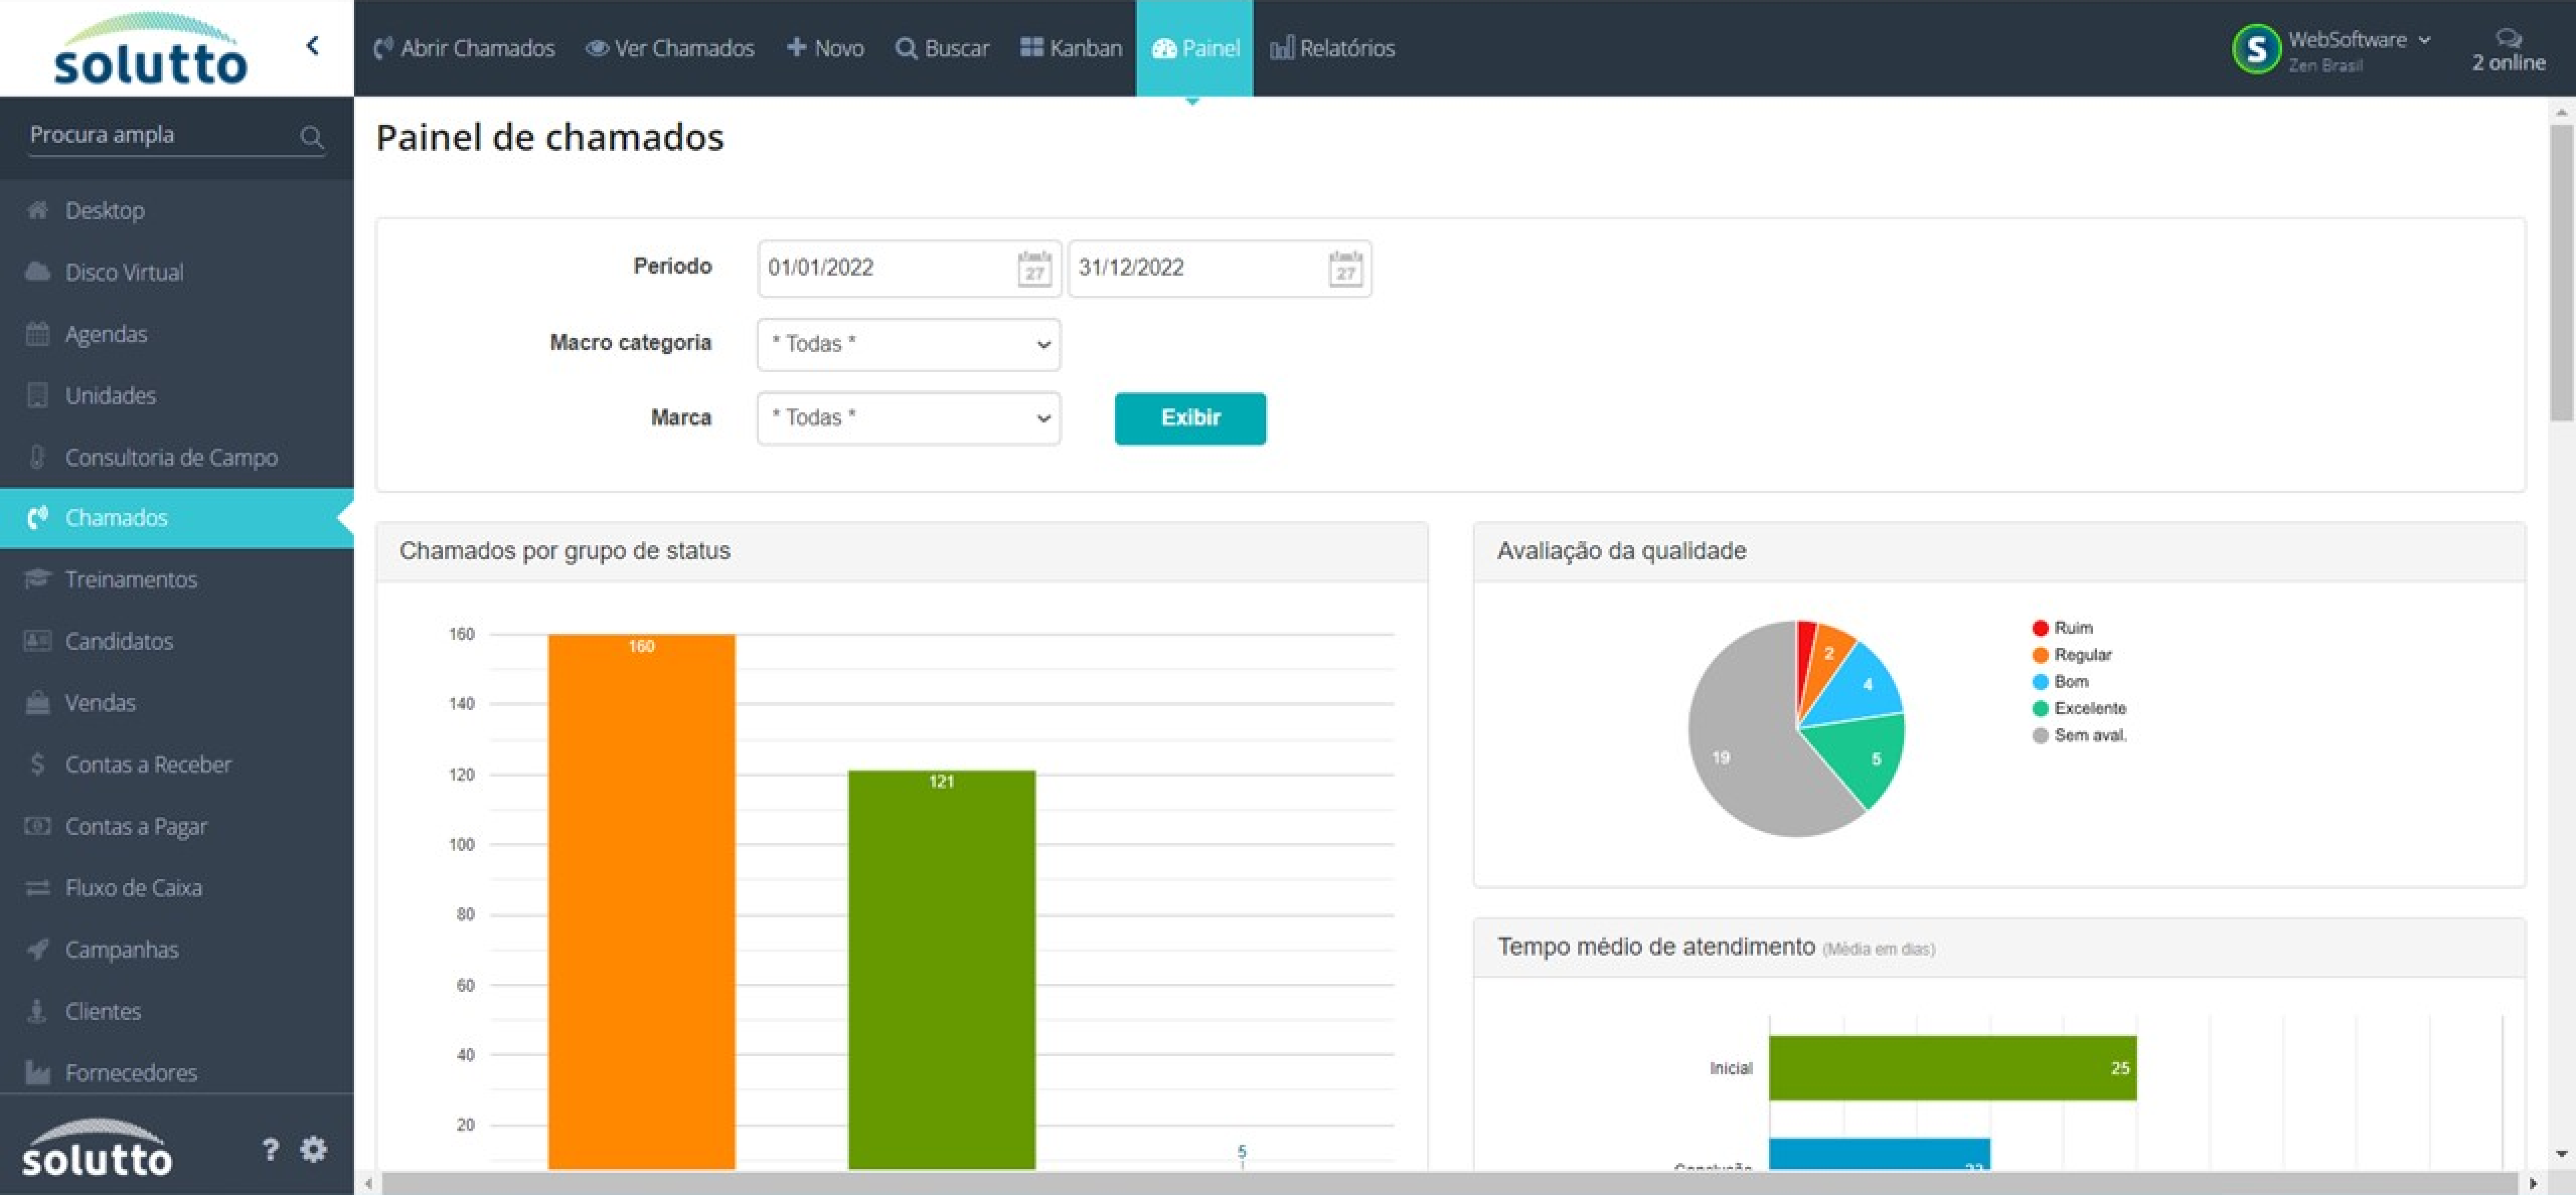This screenshot has width=2576, height=1195.
Task: Click the Exibir button
Action: [1190, 418]
